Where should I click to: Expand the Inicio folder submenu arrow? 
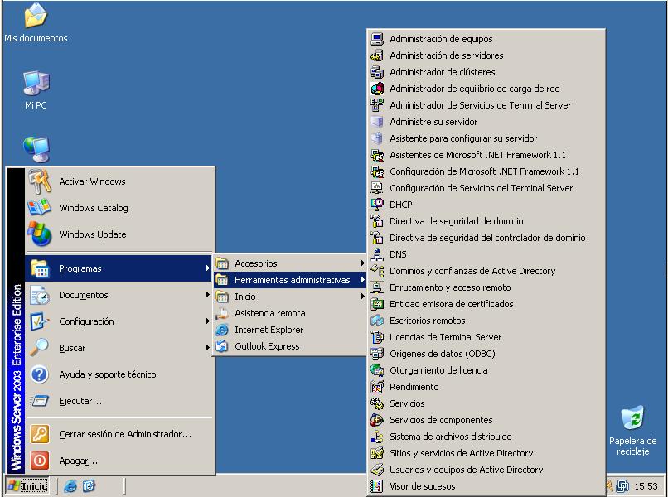[x=362, y=297]
